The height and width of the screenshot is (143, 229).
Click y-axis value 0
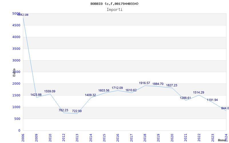coord(19,130)
